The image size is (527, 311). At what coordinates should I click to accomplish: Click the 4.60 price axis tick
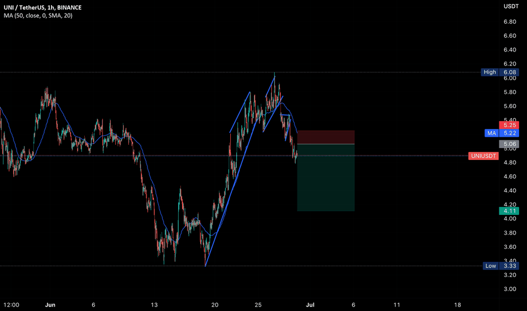click(510, 176)
